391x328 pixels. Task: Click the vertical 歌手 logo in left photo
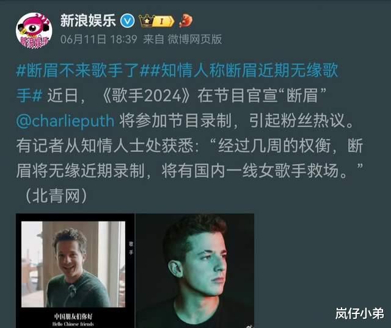point(131,248)
